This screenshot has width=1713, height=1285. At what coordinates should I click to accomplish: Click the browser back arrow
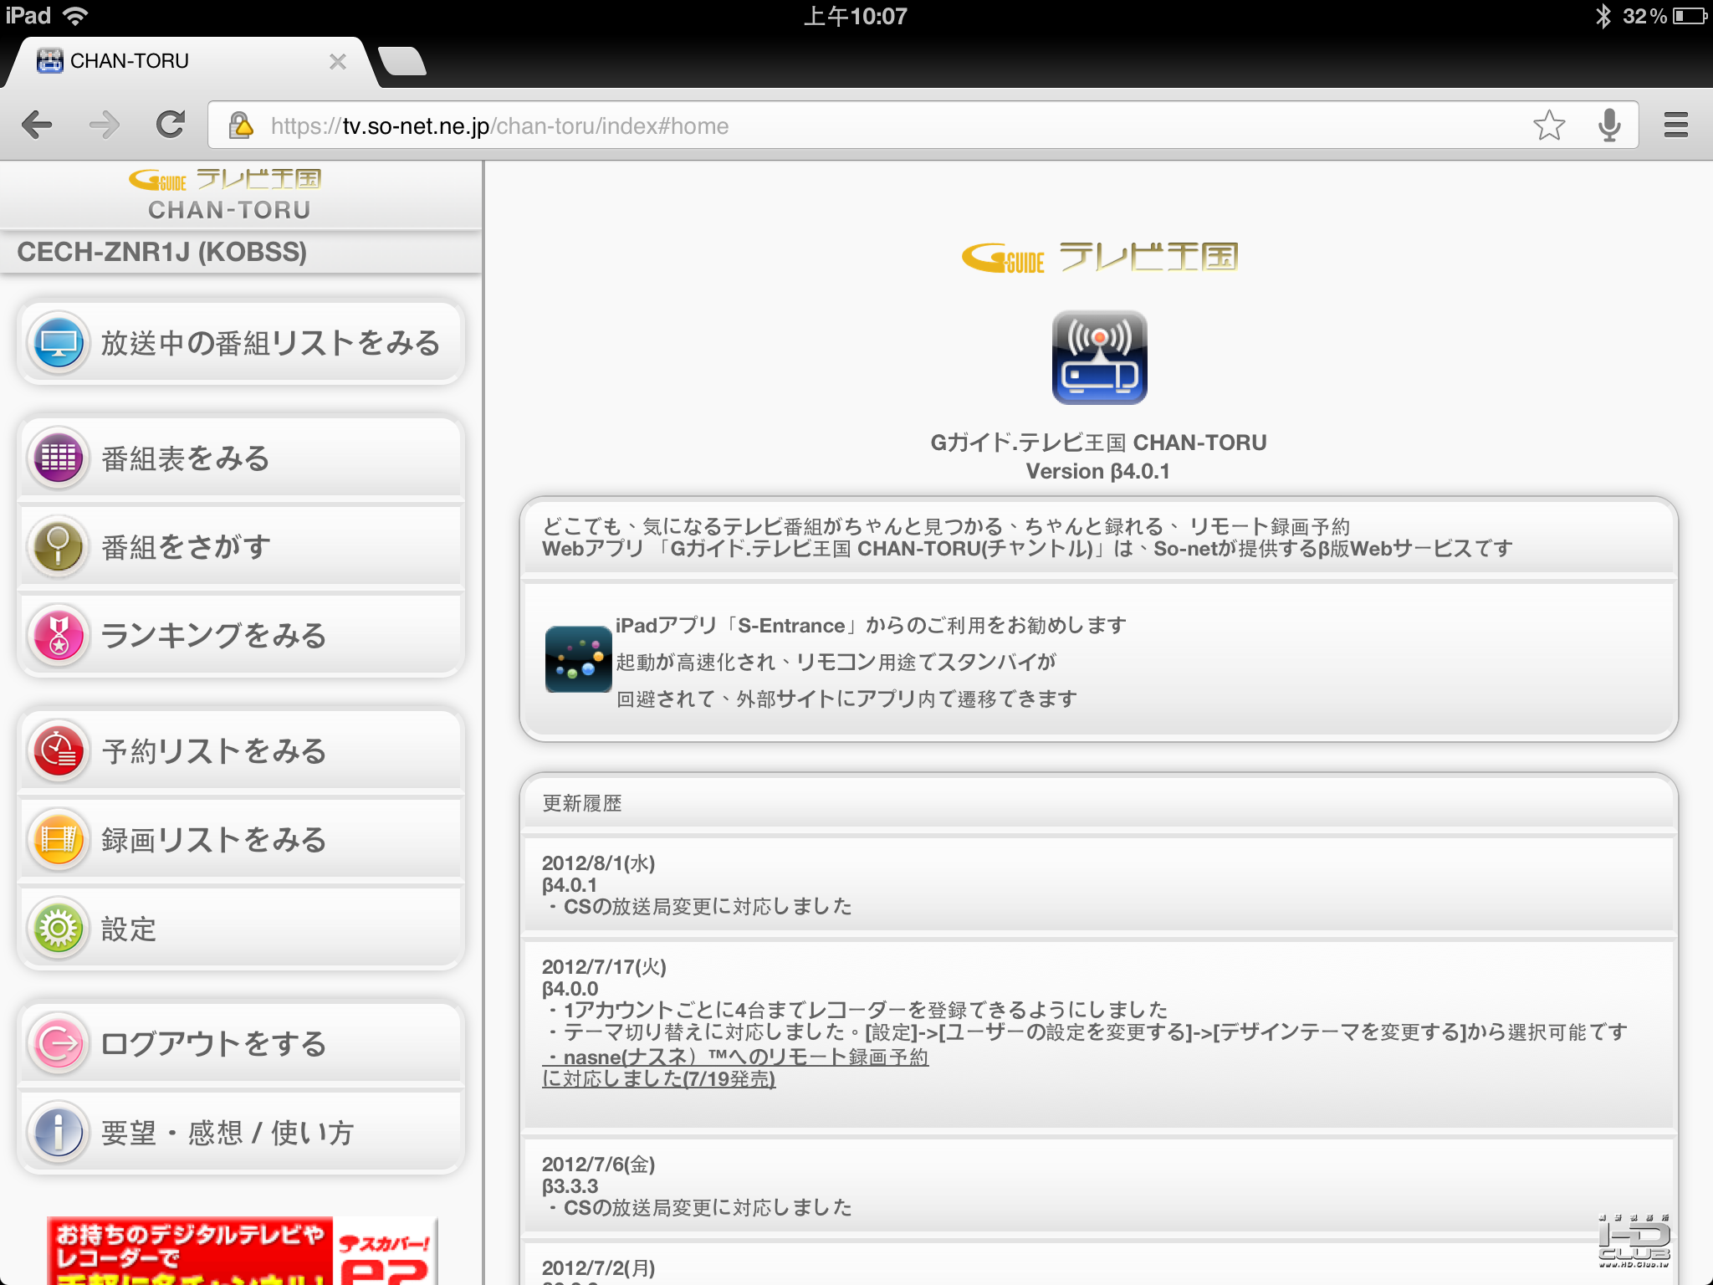click(x=37, y=125)
